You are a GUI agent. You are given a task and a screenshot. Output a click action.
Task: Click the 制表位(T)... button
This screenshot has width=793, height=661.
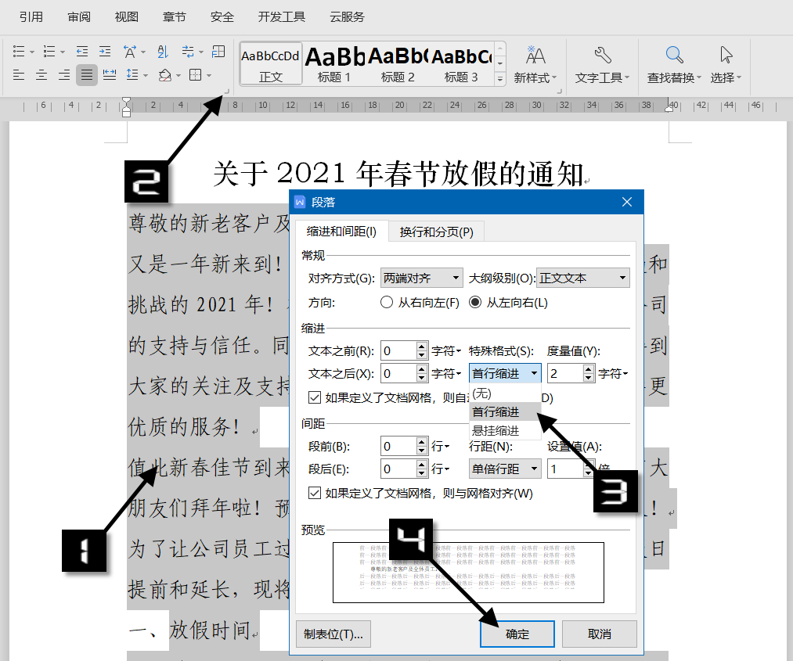tap(333, 634)
